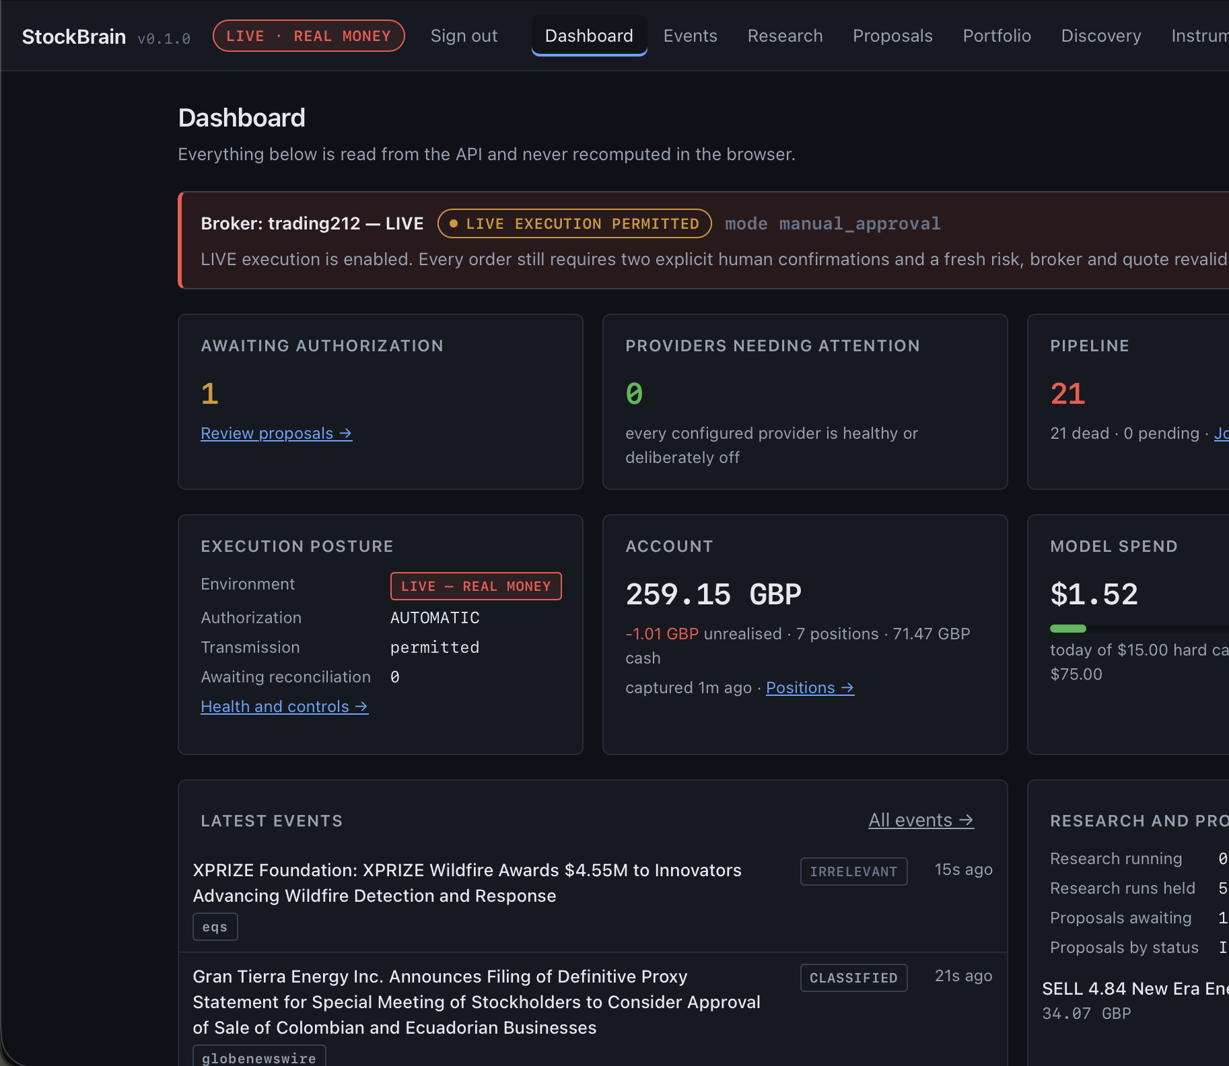
Task: Click LIVE EXECUTION PERMITTED badge
Action: click(575, 223)
